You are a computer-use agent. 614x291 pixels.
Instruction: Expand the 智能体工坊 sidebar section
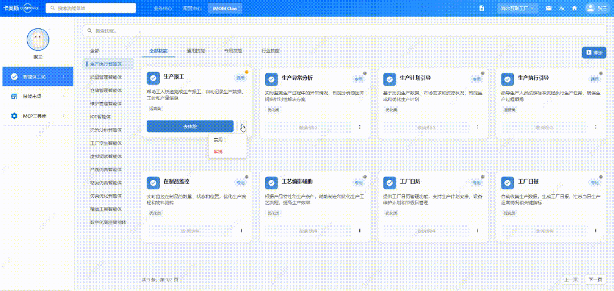64,77
